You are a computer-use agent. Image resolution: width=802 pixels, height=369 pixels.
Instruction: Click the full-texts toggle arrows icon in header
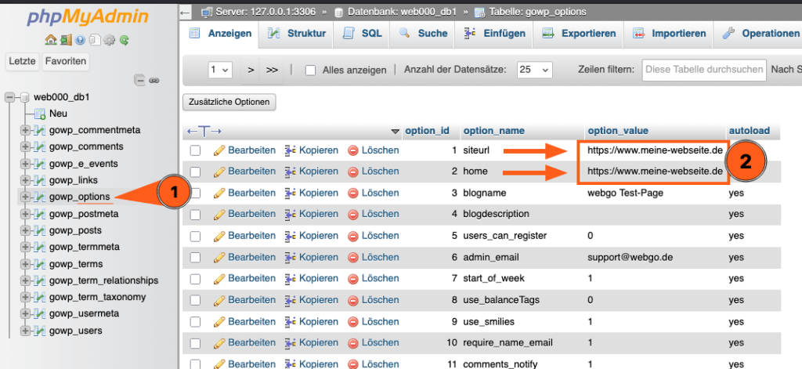pyautogui.click(x=204, y=131)
